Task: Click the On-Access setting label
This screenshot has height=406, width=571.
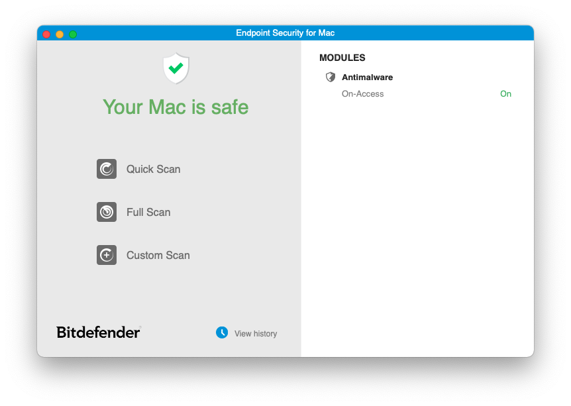Action: 362,94
